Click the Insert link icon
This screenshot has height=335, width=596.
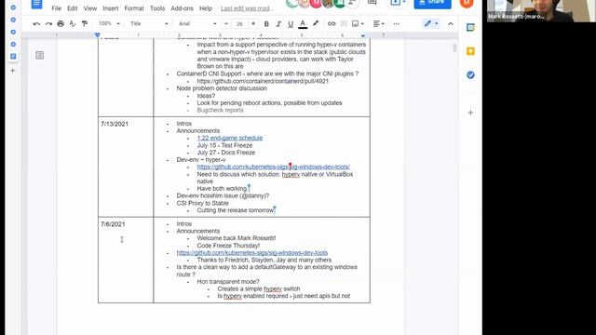pyautogui.click(x=332, y=24)
